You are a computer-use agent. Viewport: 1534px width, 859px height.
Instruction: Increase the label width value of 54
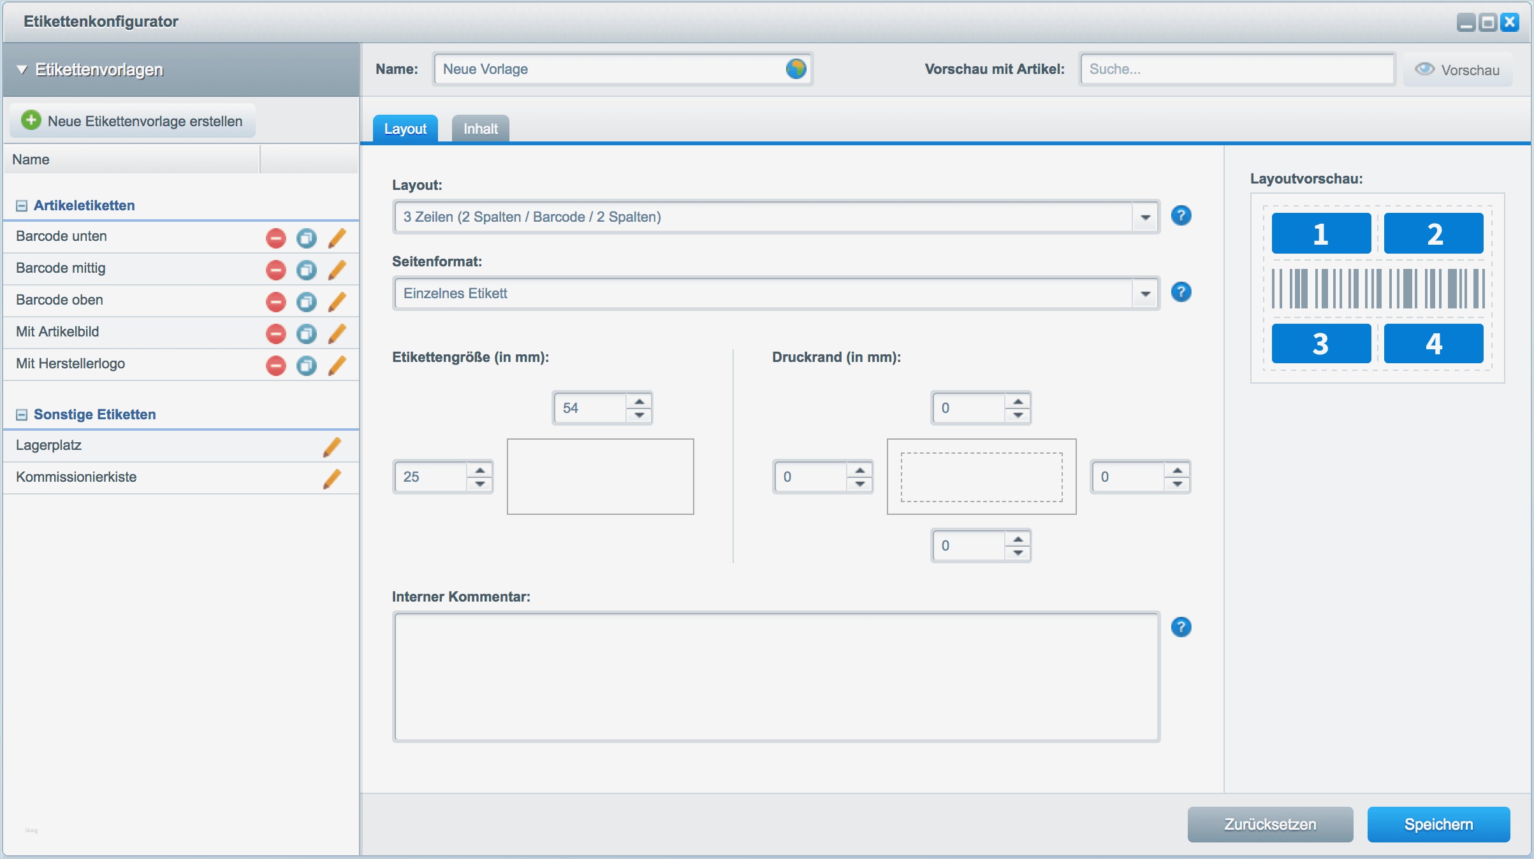[639, 401]
